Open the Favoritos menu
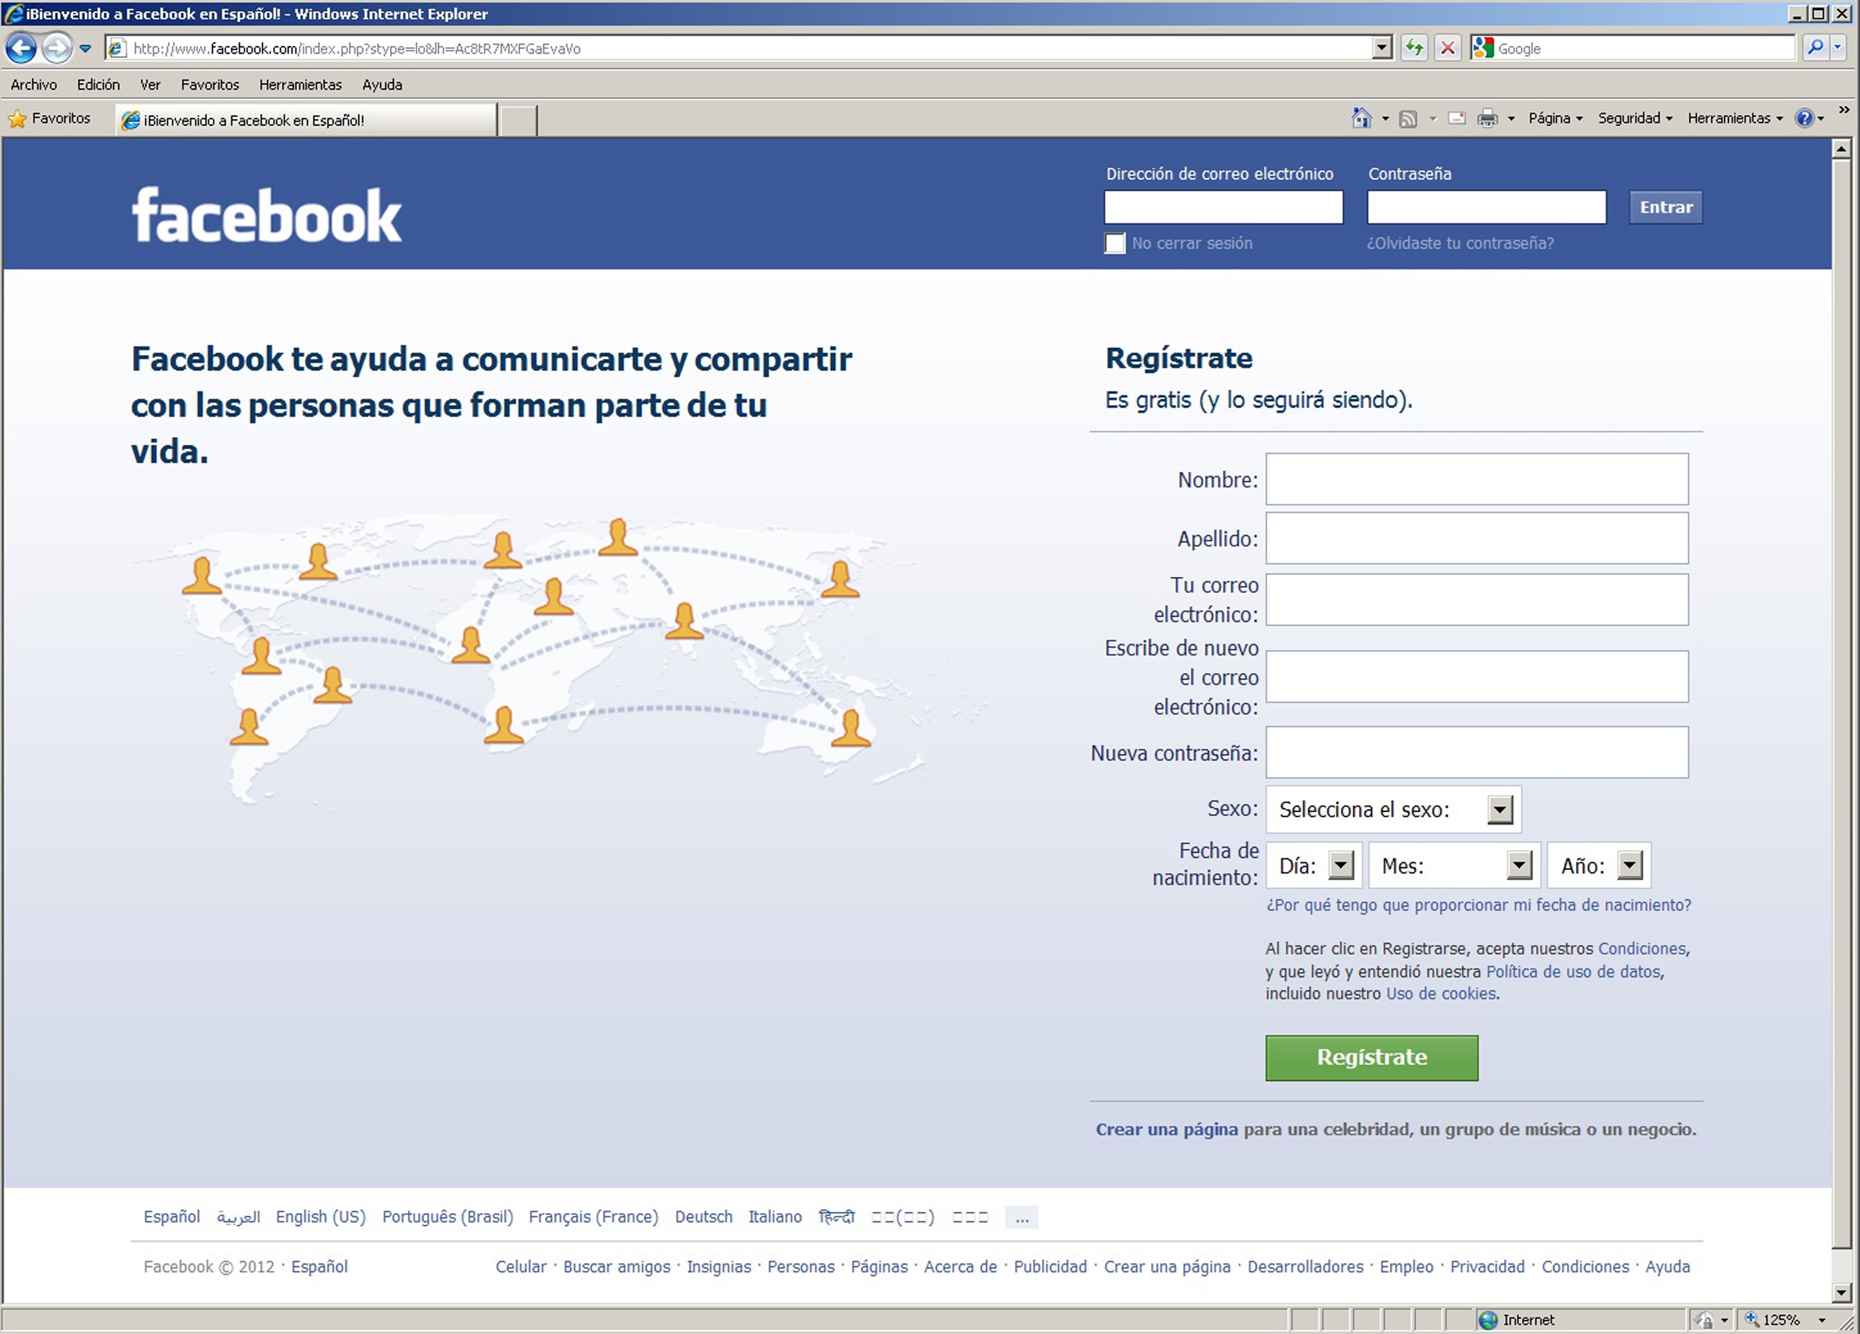1860x1334 pixels. 208,85
